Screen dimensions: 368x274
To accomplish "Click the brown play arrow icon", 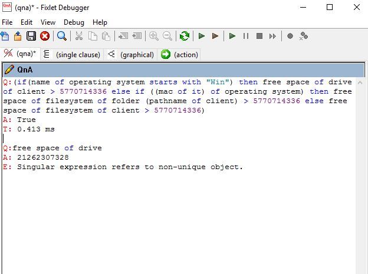I will pos(215,36).
